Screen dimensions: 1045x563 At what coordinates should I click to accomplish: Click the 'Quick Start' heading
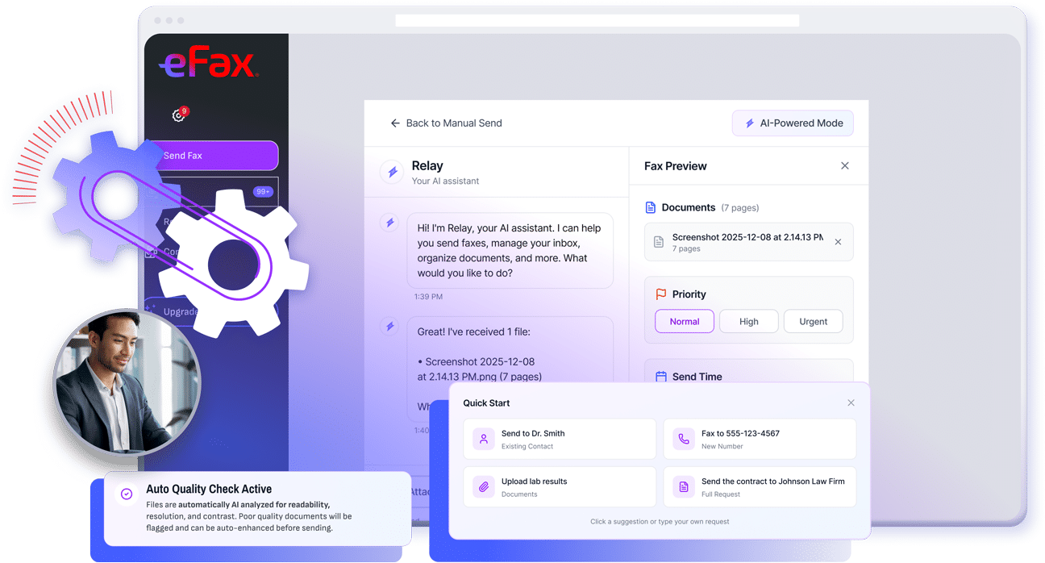pos(486,402)
